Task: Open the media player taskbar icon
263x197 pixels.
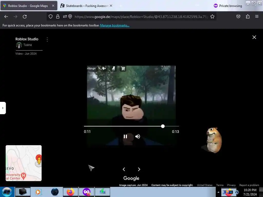Action: (38, 192)
